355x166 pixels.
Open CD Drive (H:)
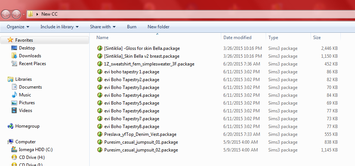coord(32,157)
